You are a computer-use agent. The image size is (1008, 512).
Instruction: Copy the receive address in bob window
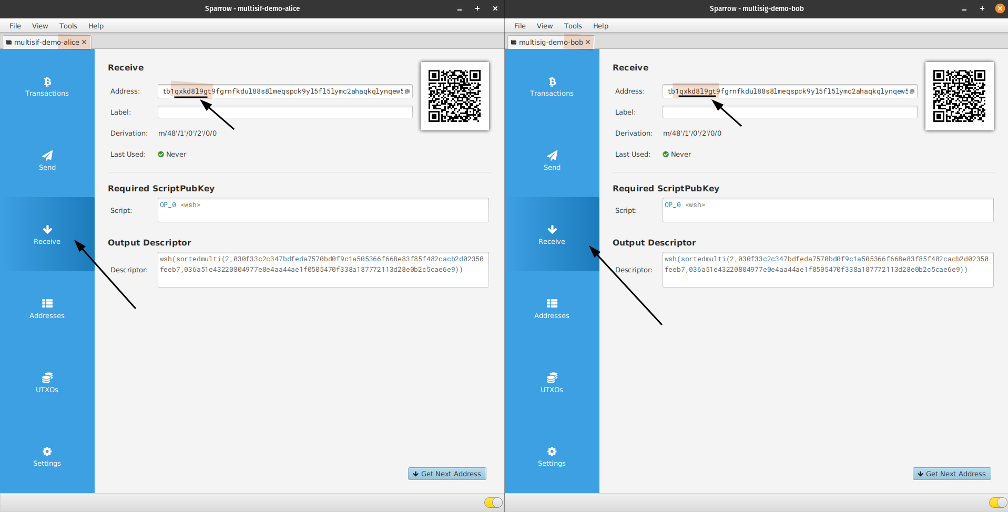(912, 91)
